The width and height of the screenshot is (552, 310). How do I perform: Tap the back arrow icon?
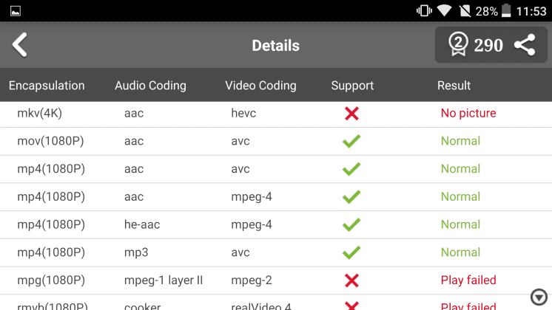point(20,44)
